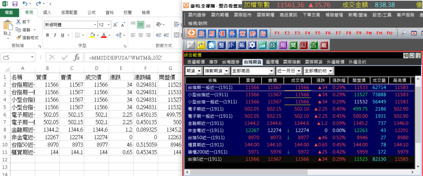Click the 外 foreign toolbar icon
423x176 pixels.
[x=232, y=33]
